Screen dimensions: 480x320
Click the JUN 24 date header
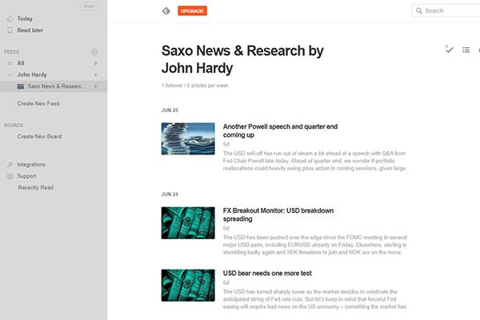pyautogui.click(x=170, y=194)
